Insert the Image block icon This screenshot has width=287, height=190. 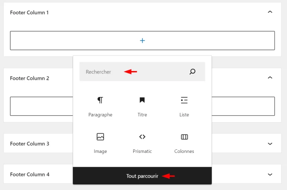point(100,137)
